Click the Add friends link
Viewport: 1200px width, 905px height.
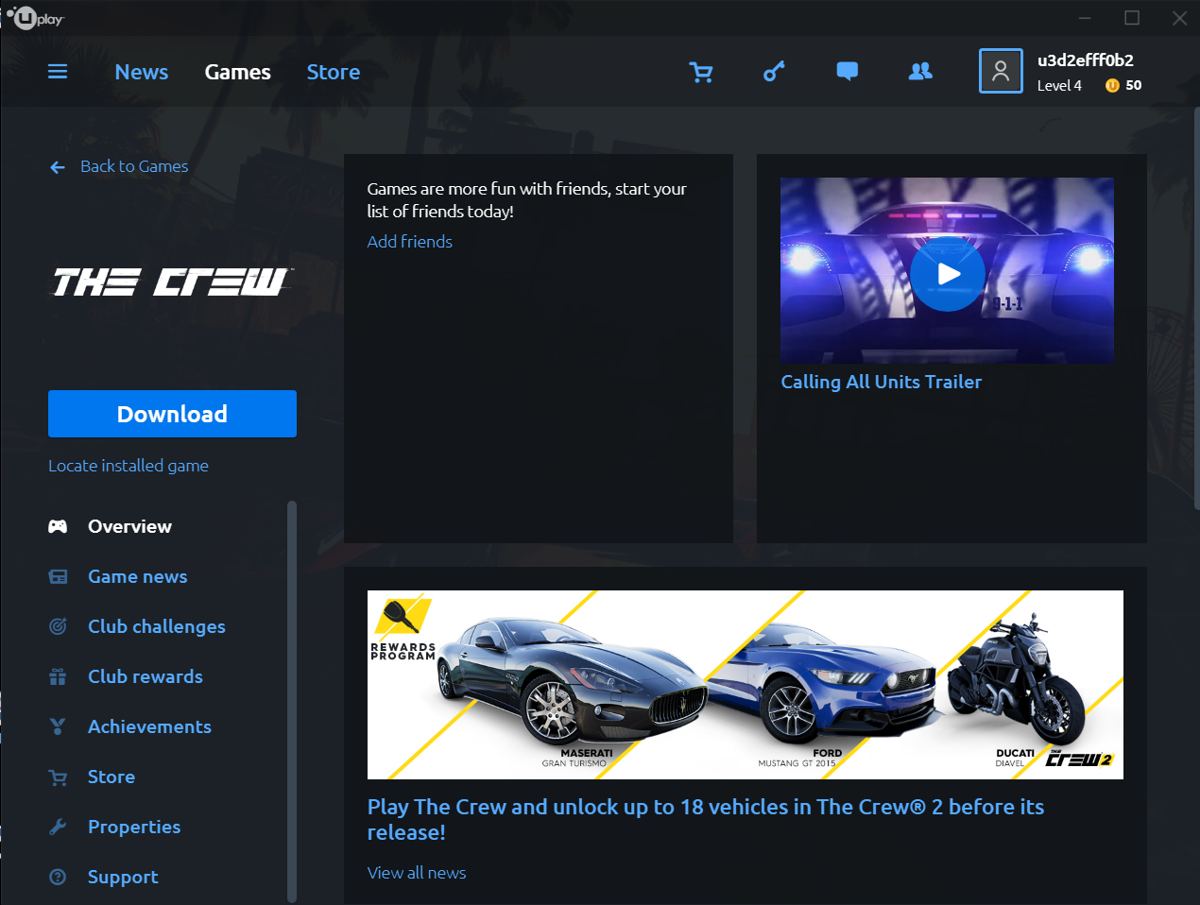pyautogui.click(x=409, y=242)
